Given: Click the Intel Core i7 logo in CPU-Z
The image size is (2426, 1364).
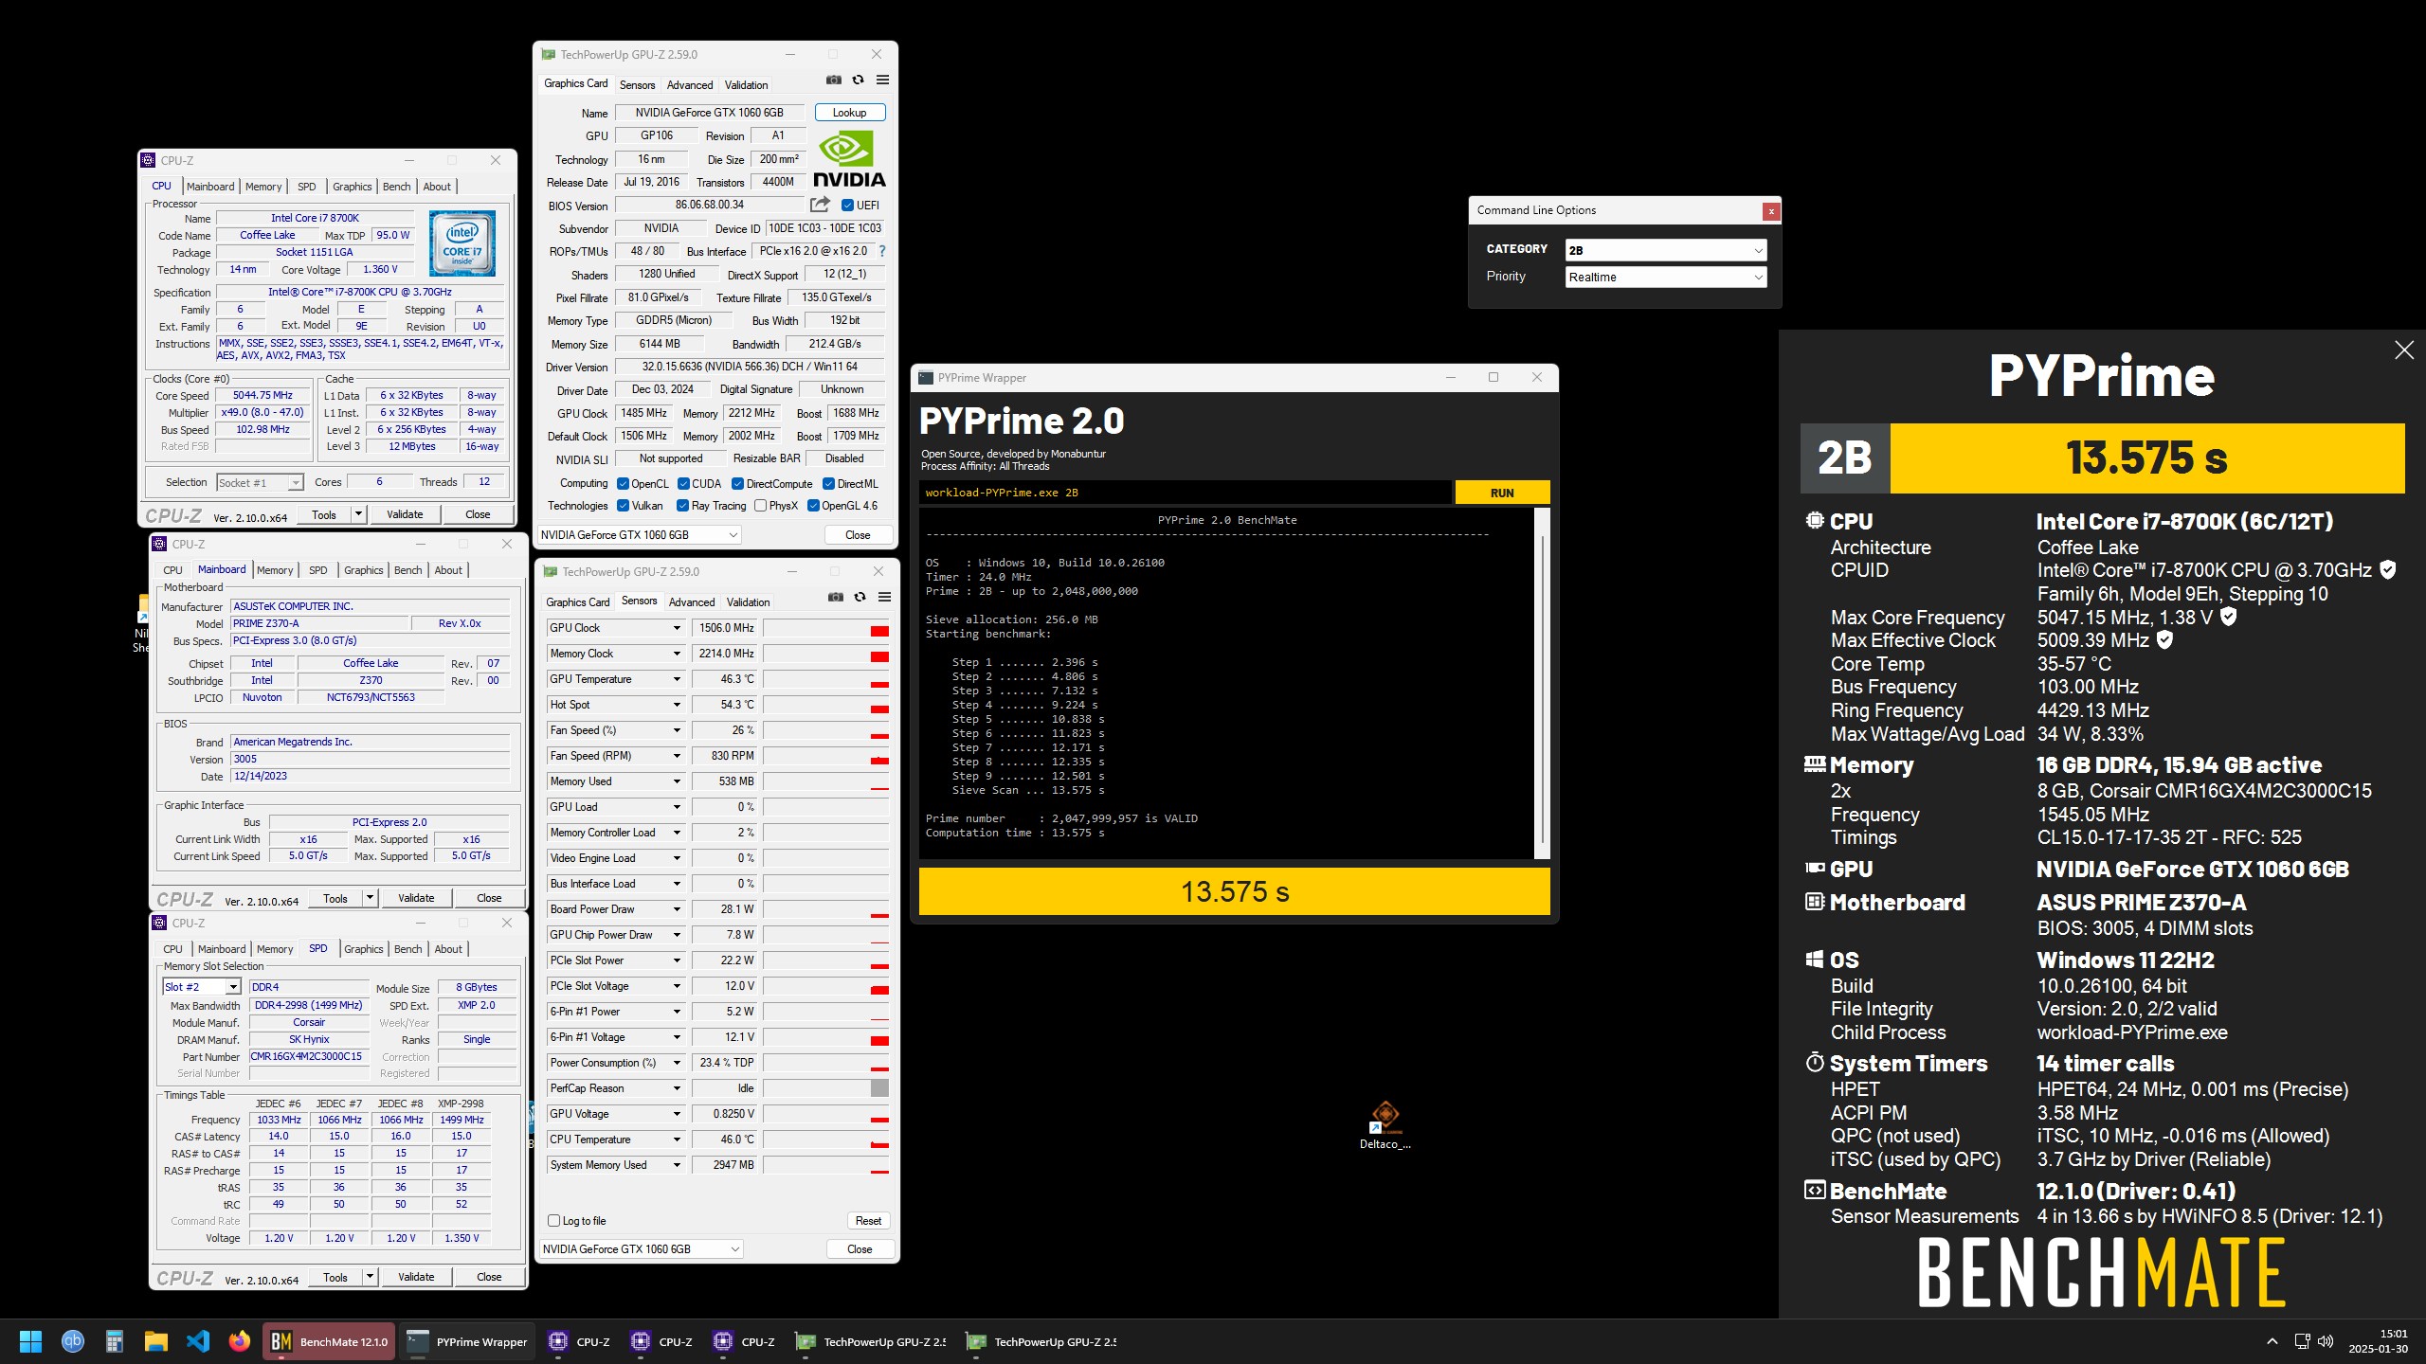Looking at the screenshot, I should tap(462, 244).
